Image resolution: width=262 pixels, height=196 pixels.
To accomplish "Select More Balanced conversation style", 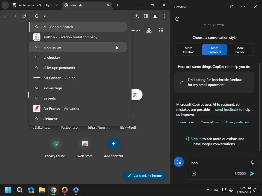I will (215, 50).
